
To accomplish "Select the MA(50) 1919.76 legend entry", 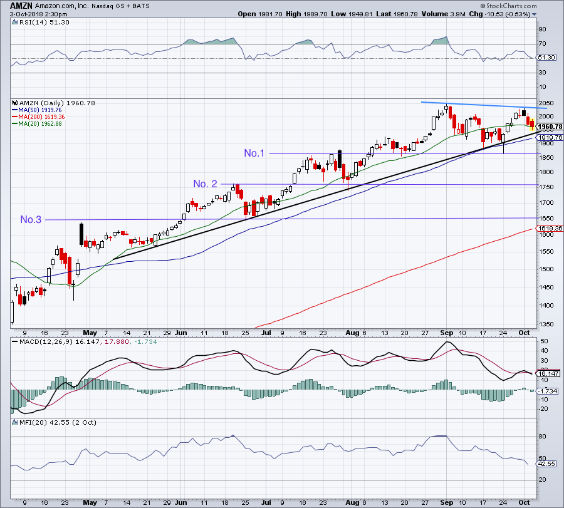I will 37,110.
